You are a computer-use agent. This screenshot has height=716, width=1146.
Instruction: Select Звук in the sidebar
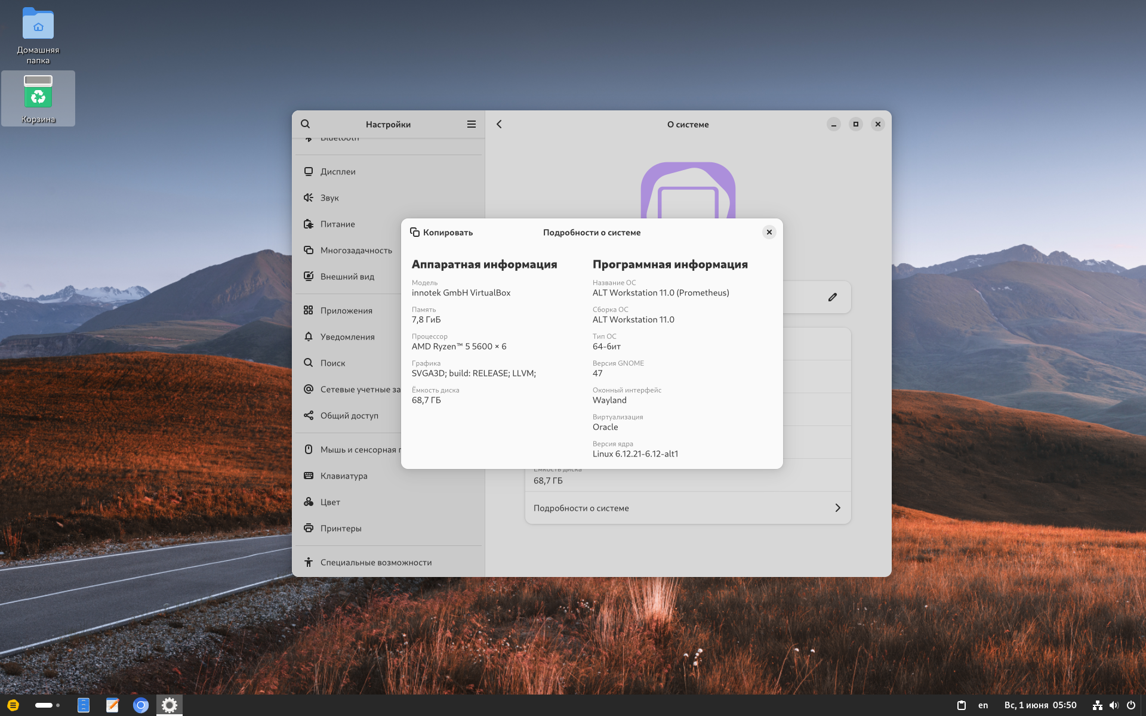(329, 198)
